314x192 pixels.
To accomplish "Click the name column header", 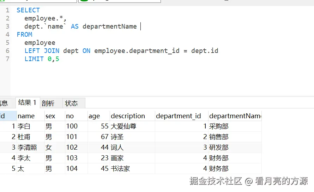I will 26,116.
